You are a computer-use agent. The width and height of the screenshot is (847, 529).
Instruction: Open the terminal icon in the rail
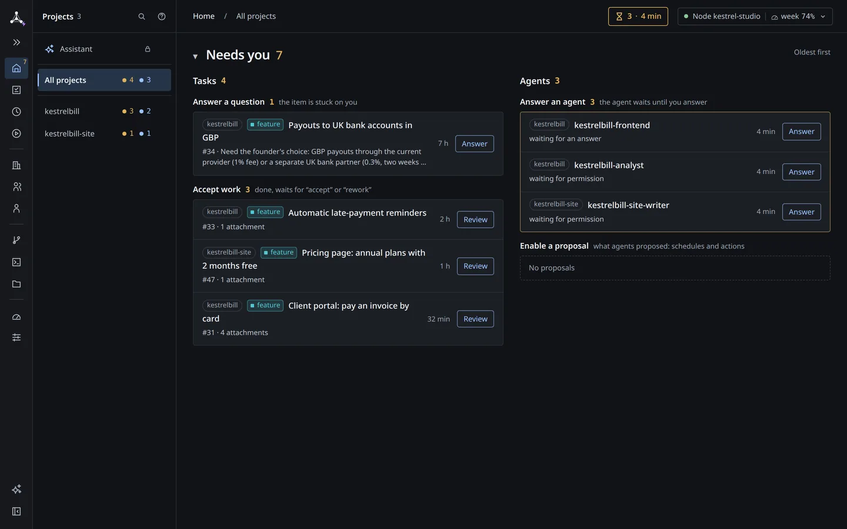16,262
